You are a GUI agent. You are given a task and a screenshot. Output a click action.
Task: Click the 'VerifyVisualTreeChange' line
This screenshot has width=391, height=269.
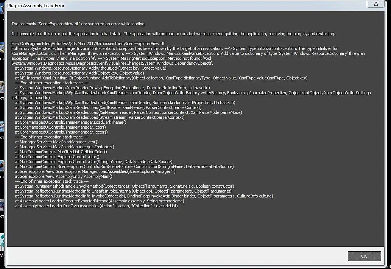click(x=112, y=63)
